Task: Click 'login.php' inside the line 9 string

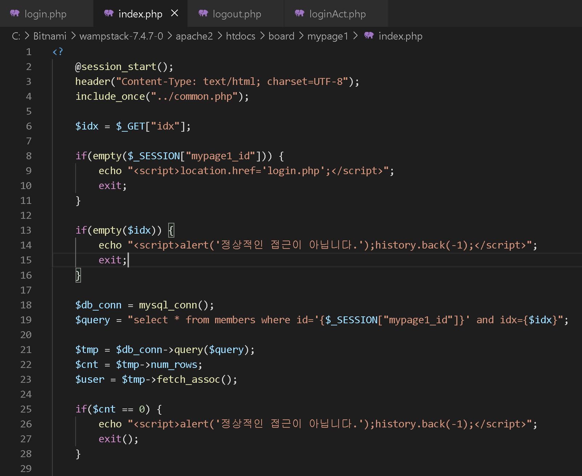Action: [x=293, y=171]
